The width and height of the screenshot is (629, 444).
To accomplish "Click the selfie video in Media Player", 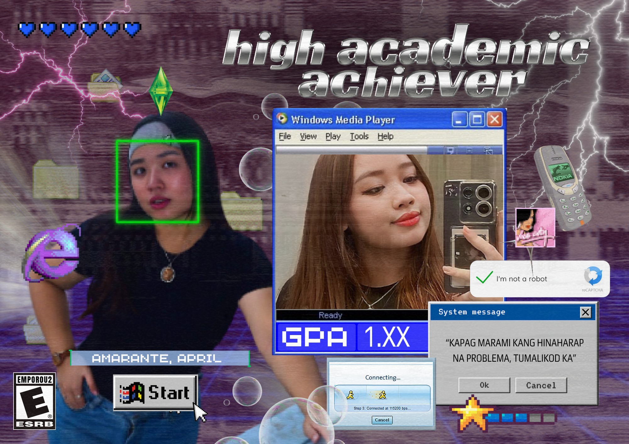I will (389, 232).
